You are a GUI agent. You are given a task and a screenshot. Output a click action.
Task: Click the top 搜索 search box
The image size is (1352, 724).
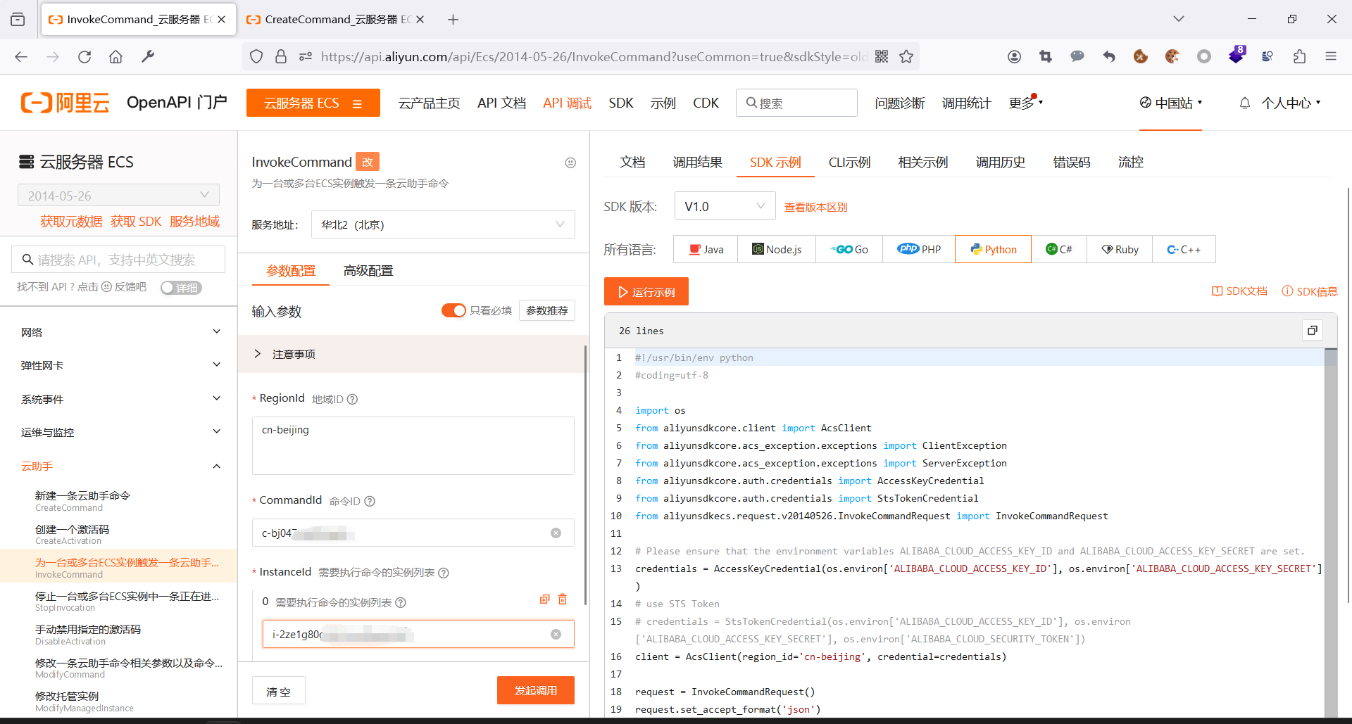796,103
